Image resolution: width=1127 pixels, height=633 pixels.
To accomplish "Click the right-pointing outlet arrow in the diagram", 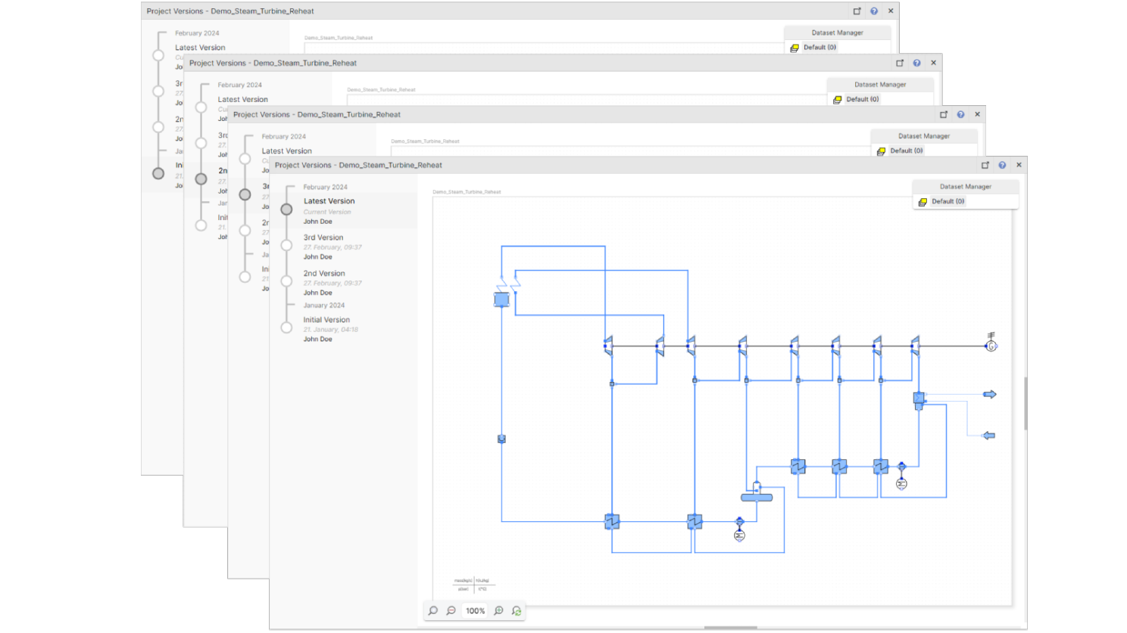I will click(989, 395).
